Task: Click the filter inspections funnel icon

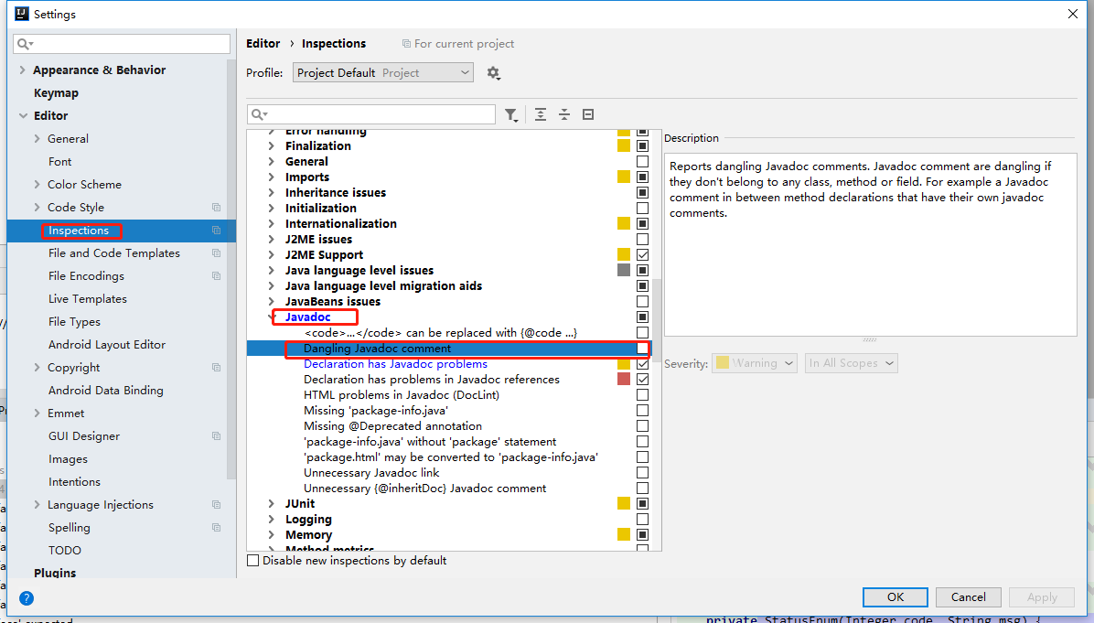Action: click(511, 114)
